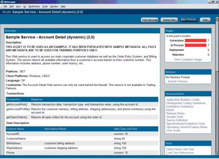Open the Model documentation link
Screen dimensions: 219x159
coord(170,110)
